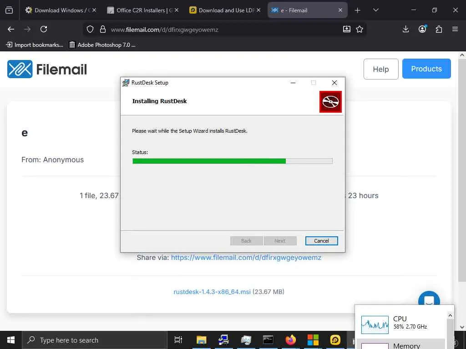
Task: Open the Firefox account icon
Action: (x=422, y=29)
